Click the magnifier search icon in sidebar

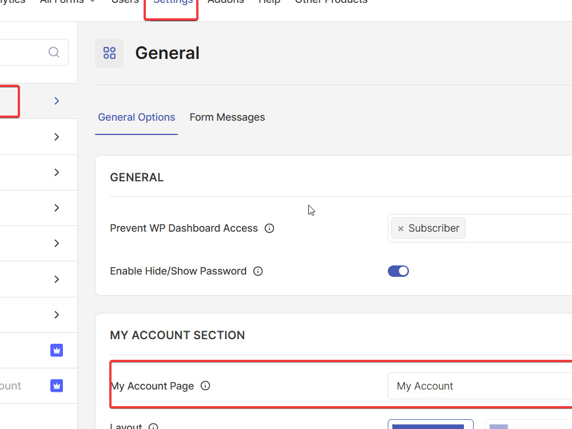point(54,52)
